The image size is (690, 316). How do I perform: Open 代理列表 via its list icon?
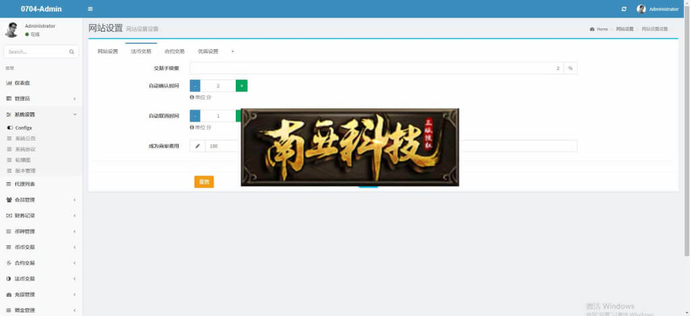click(x=9, y=184)
